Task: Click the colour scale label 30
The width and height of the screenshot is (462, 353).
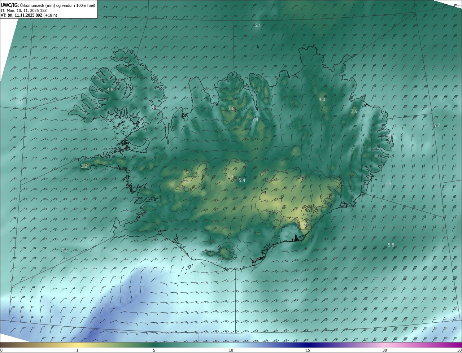Action: click(385, 350)
